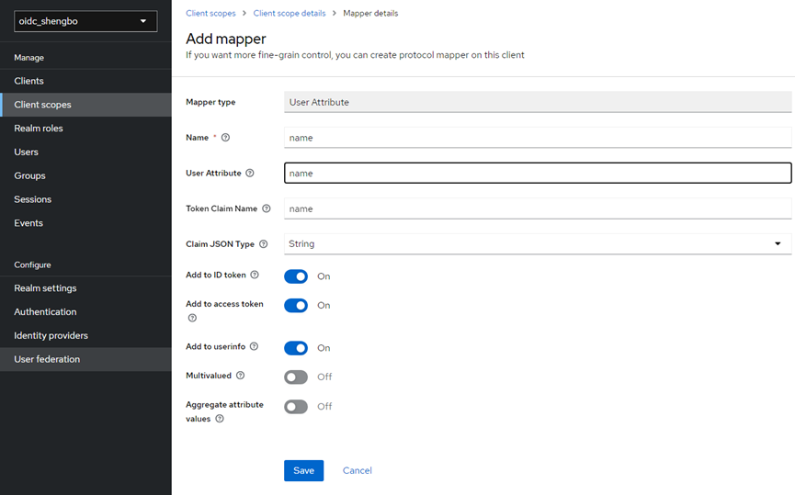Click help icon for Add to ID token
The image size is (795, 495).
coord(255,275)
